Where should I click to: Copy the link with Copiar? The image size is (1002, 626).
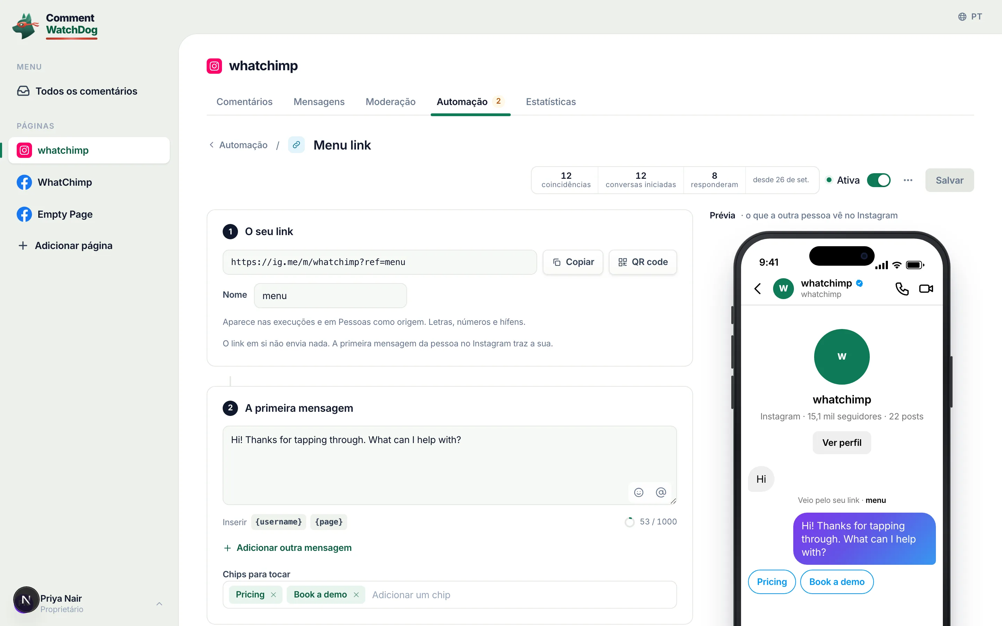point(573,262)
